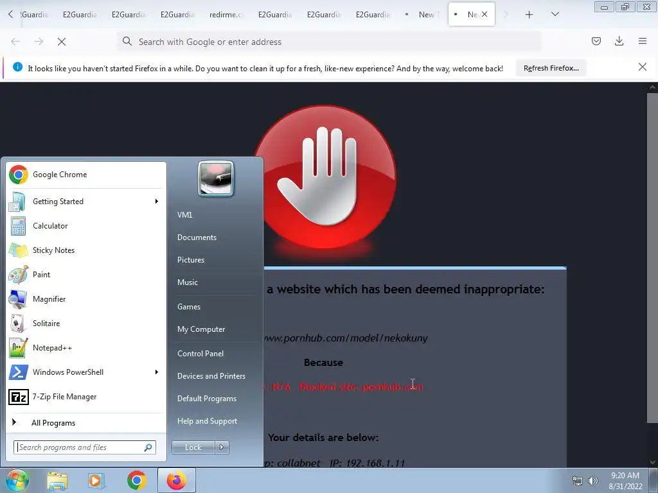Click the Firefox address bar

pyautogui.click(x=329, y=42)
